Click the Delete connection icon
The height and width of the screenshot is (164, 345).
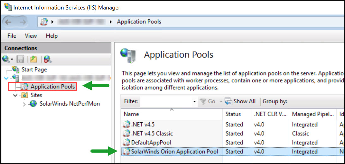[47, 59]
